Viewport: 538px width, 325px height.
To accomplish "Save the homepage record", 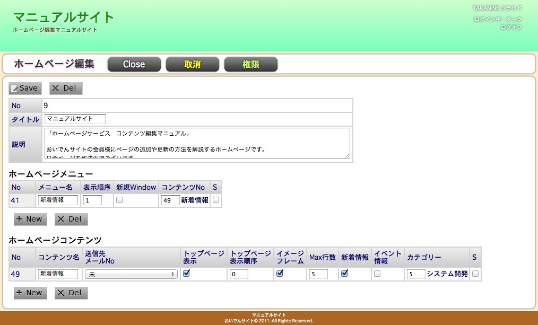I will tap(25, 89).
